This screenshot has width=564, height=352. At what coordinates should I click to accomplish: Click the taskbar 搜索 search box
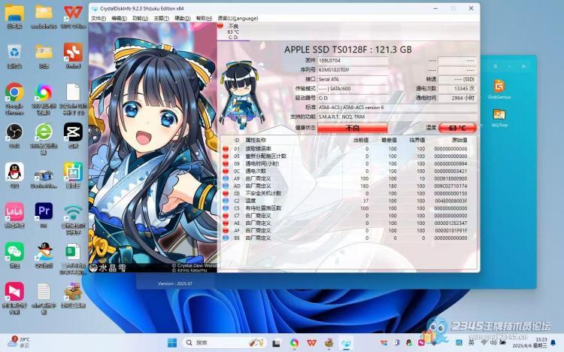[225, 343]
